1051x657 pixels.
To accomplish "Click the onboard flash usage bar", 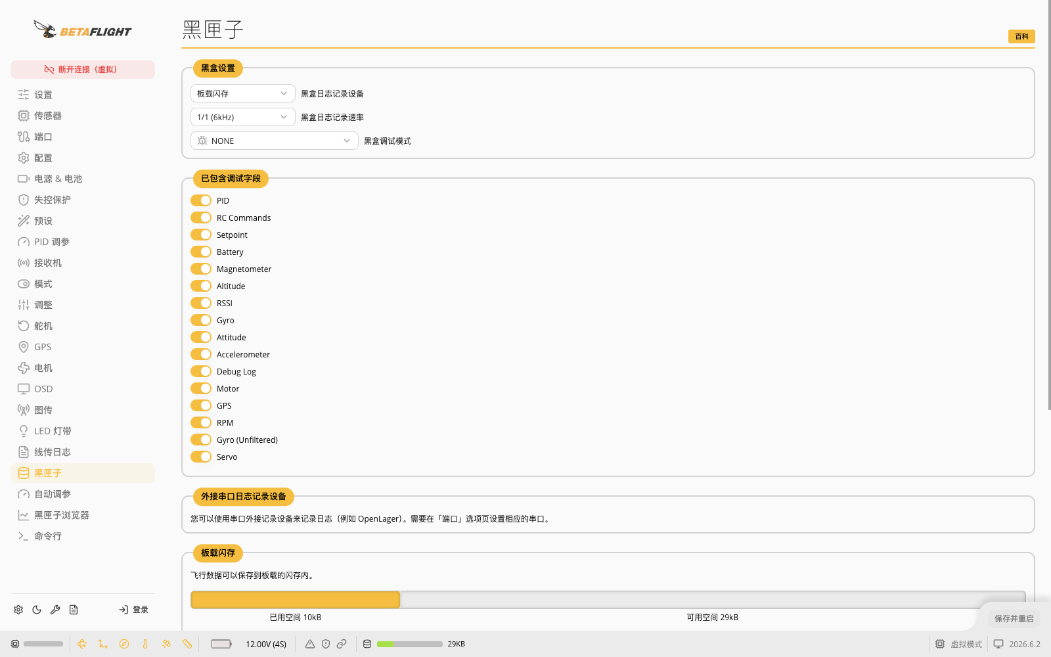I will pos(608,599).
